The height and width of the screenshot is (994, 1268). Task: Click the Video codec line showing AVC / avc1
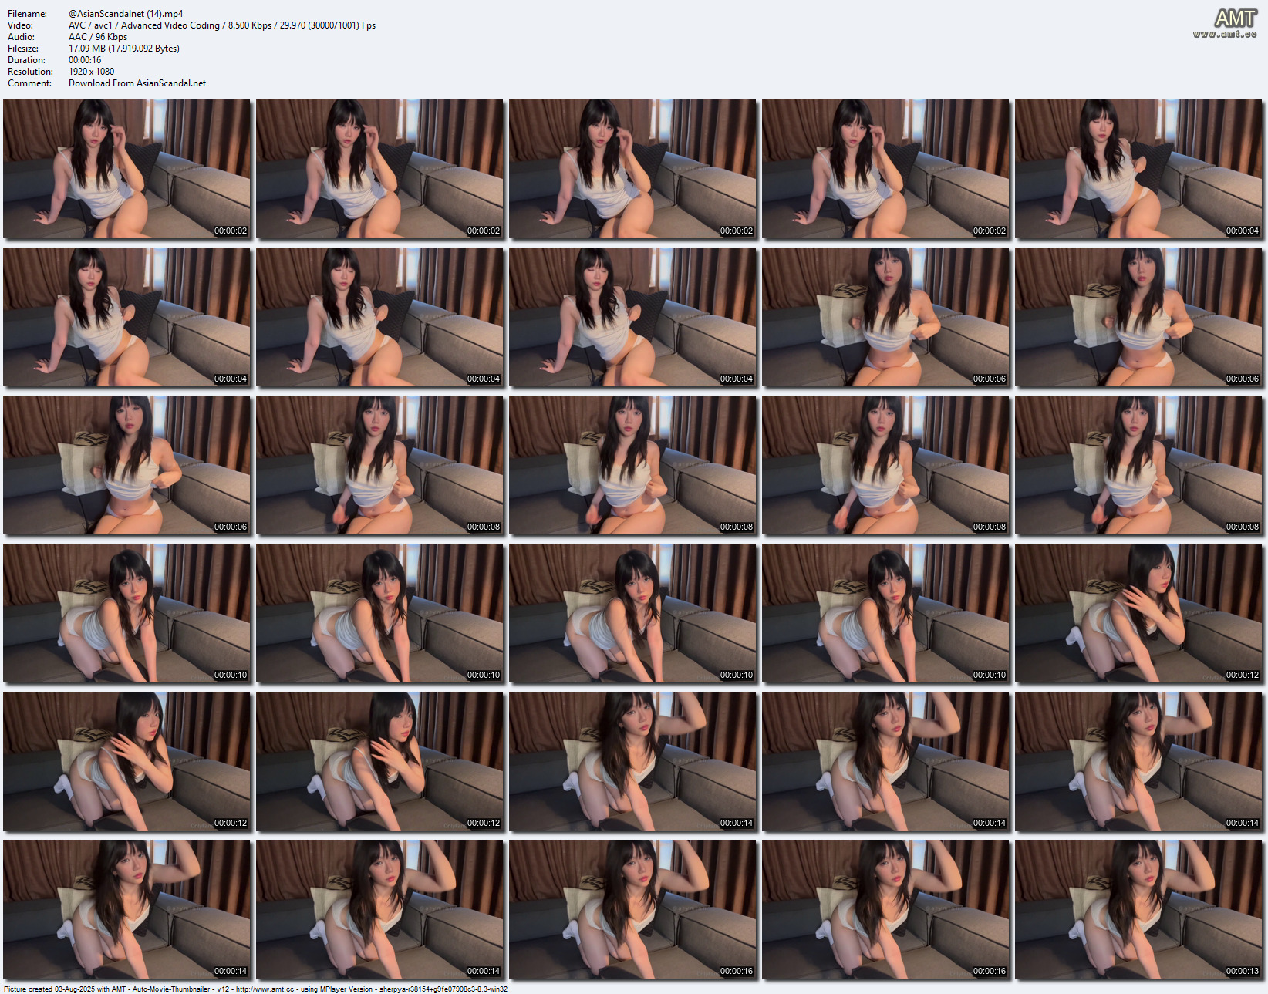[x=154, y=25]
